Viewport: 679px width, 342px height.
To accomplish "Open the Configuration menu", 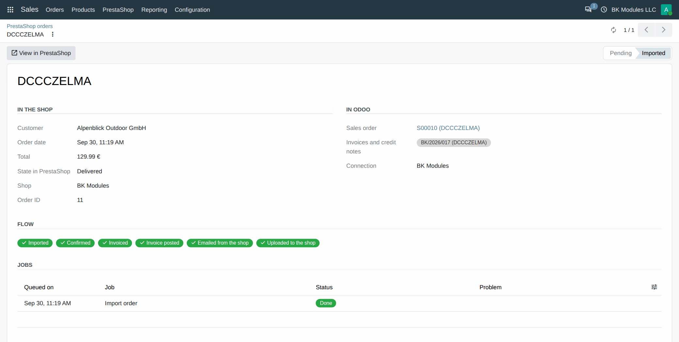I will coord(192,10).
